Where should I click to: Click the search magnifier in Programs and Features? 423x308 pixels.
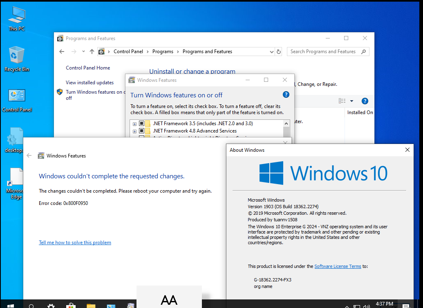point(363,52)
